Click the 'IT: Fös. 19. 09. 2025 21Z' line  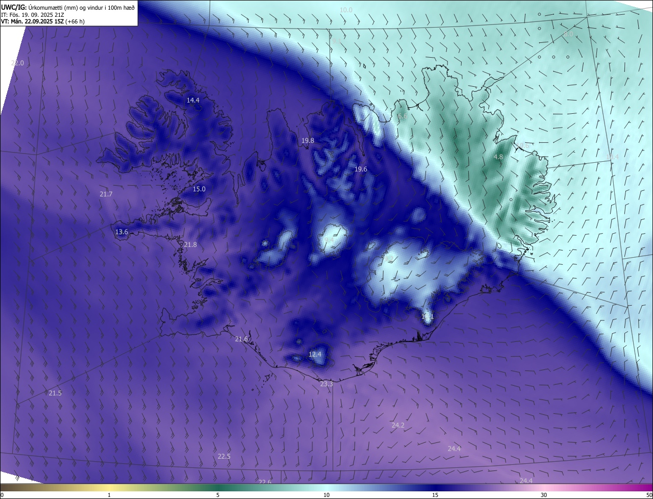tap(32, 15)
